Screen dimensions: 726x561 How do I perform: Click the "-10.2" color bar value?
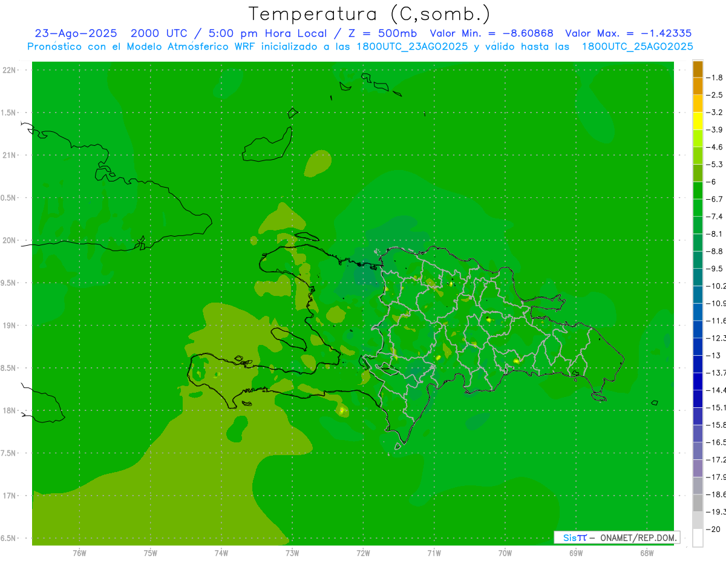pyautogui.click(x=716, y=286)
